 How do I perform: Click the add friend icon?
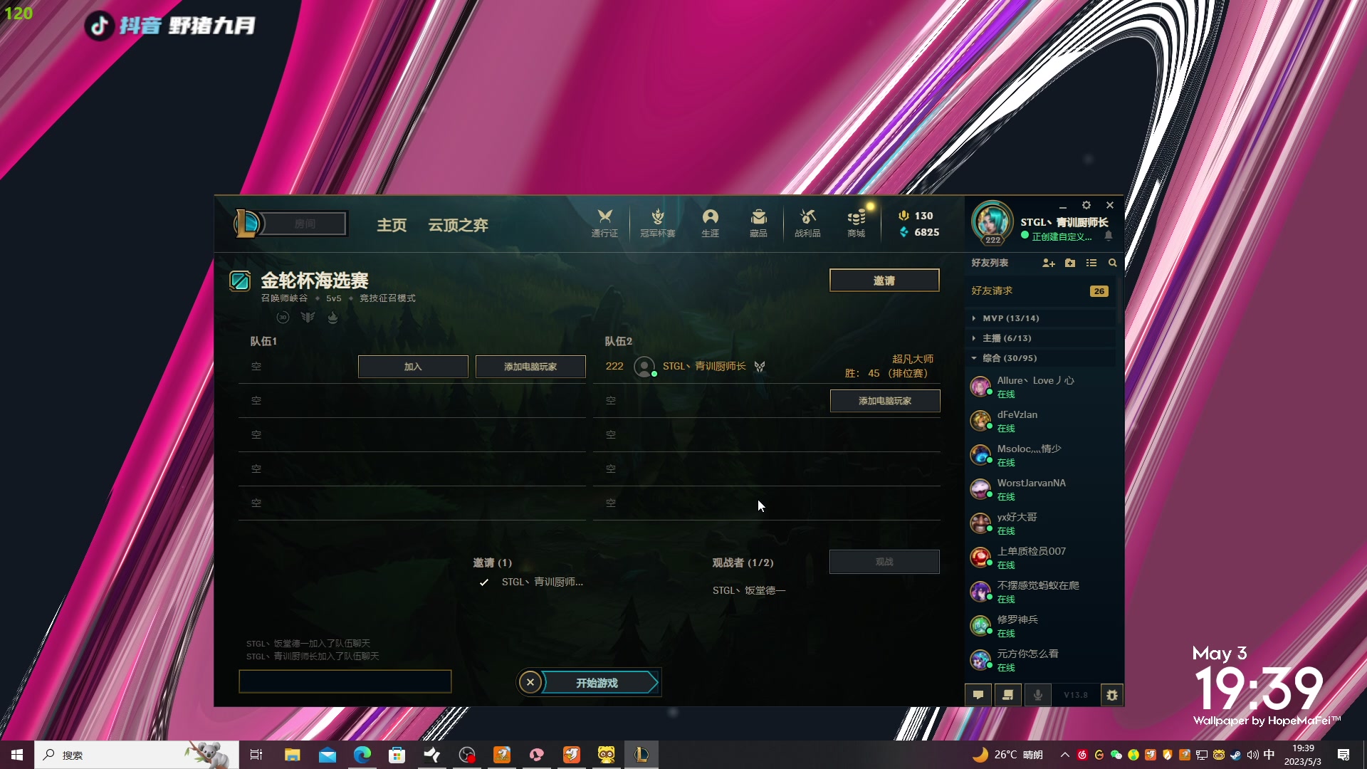[1048, 263]
